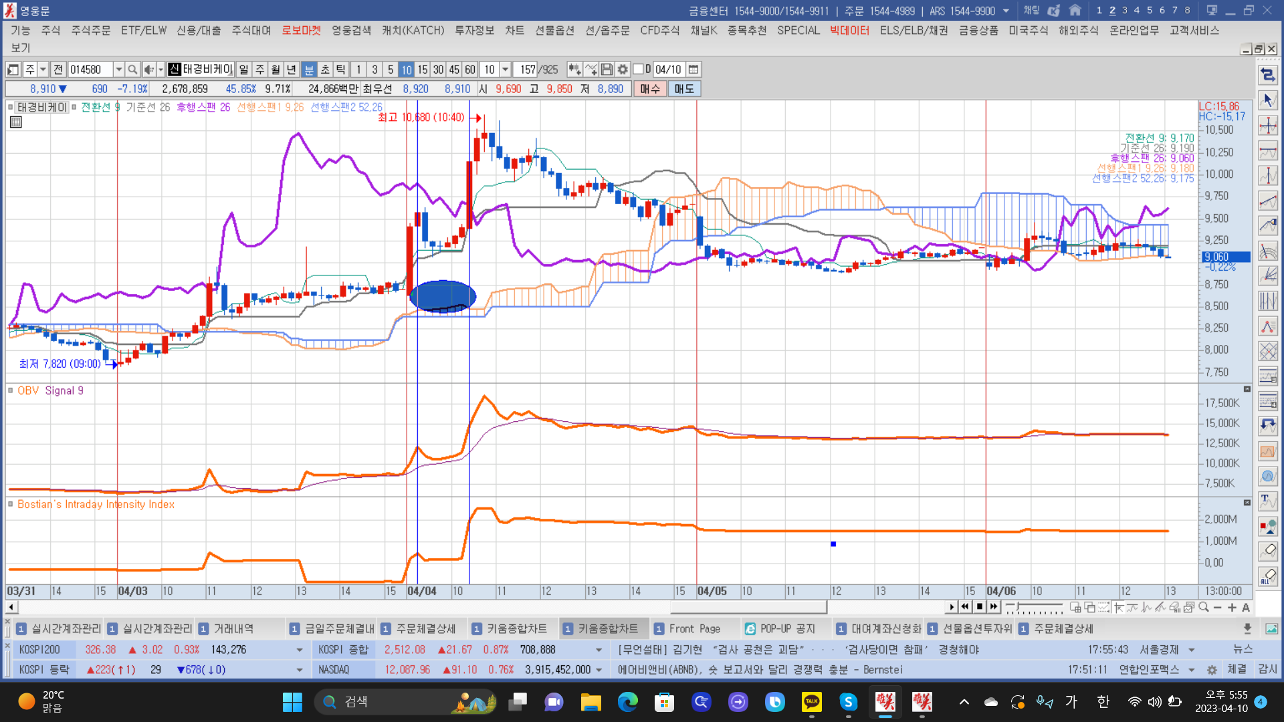Expand the minute interval 10 dropdown

pyautogui.click(x=506, y=70)
